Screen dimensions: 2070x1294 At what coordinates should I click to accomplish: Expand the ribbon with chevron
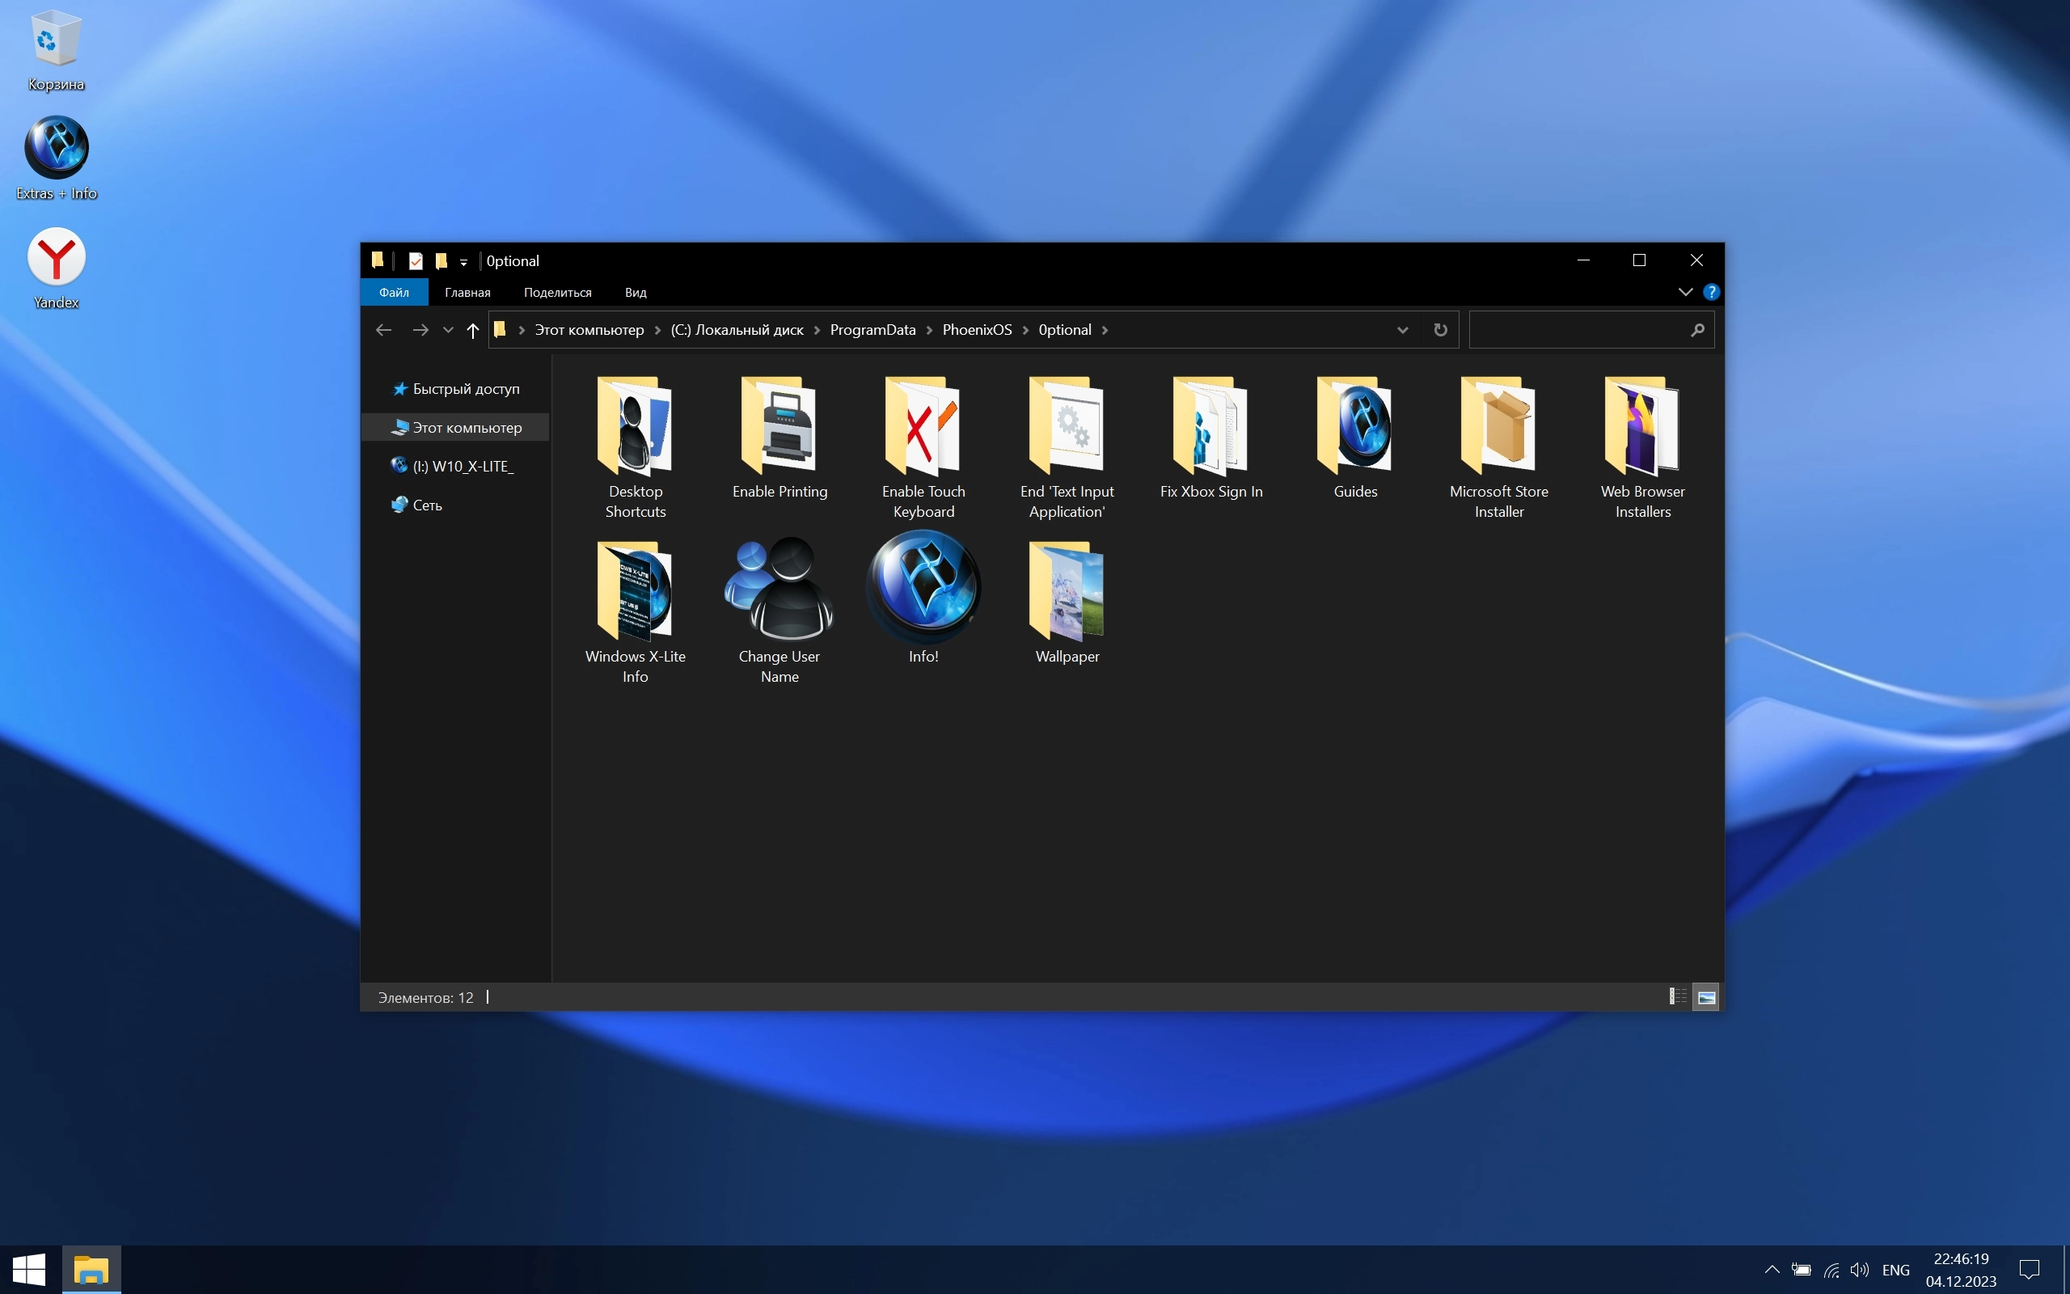1685,293
